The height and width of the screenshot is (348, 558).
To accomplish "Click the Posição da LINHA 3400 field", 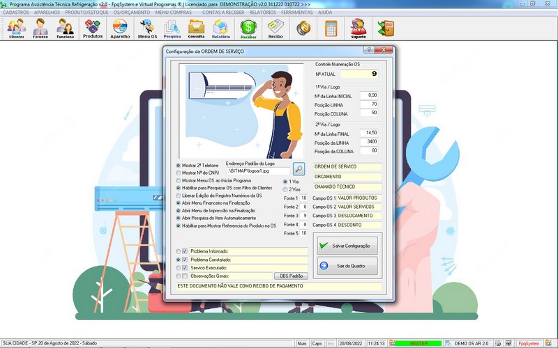I will point(369,142).
